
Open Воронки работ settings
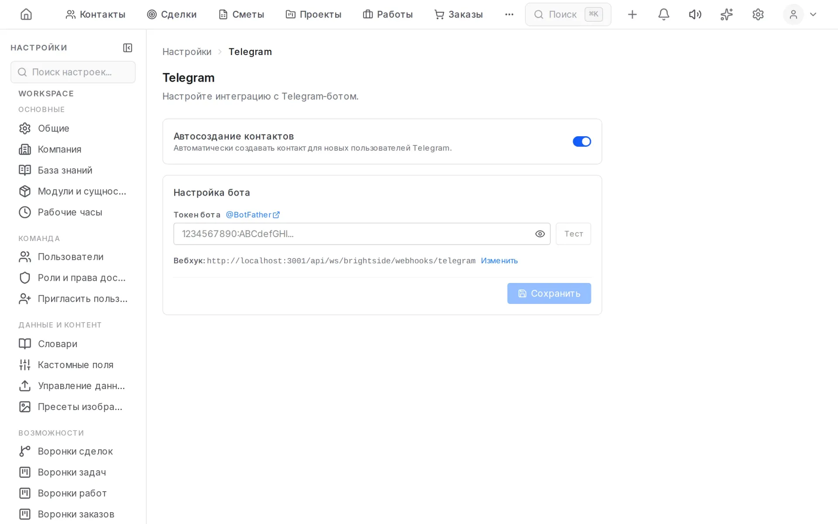73,493
